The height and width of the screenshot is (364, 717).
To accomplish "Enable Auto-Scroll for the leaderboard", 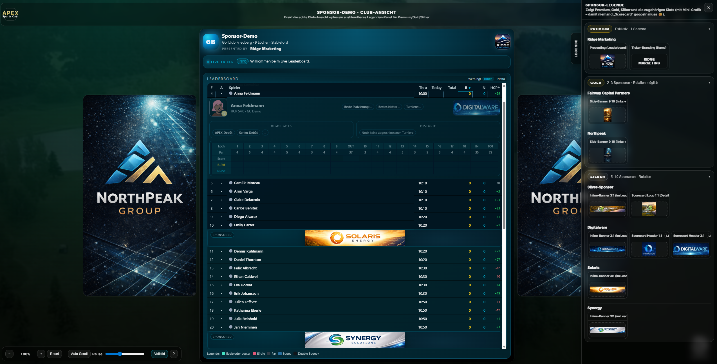I will point(79,354).
